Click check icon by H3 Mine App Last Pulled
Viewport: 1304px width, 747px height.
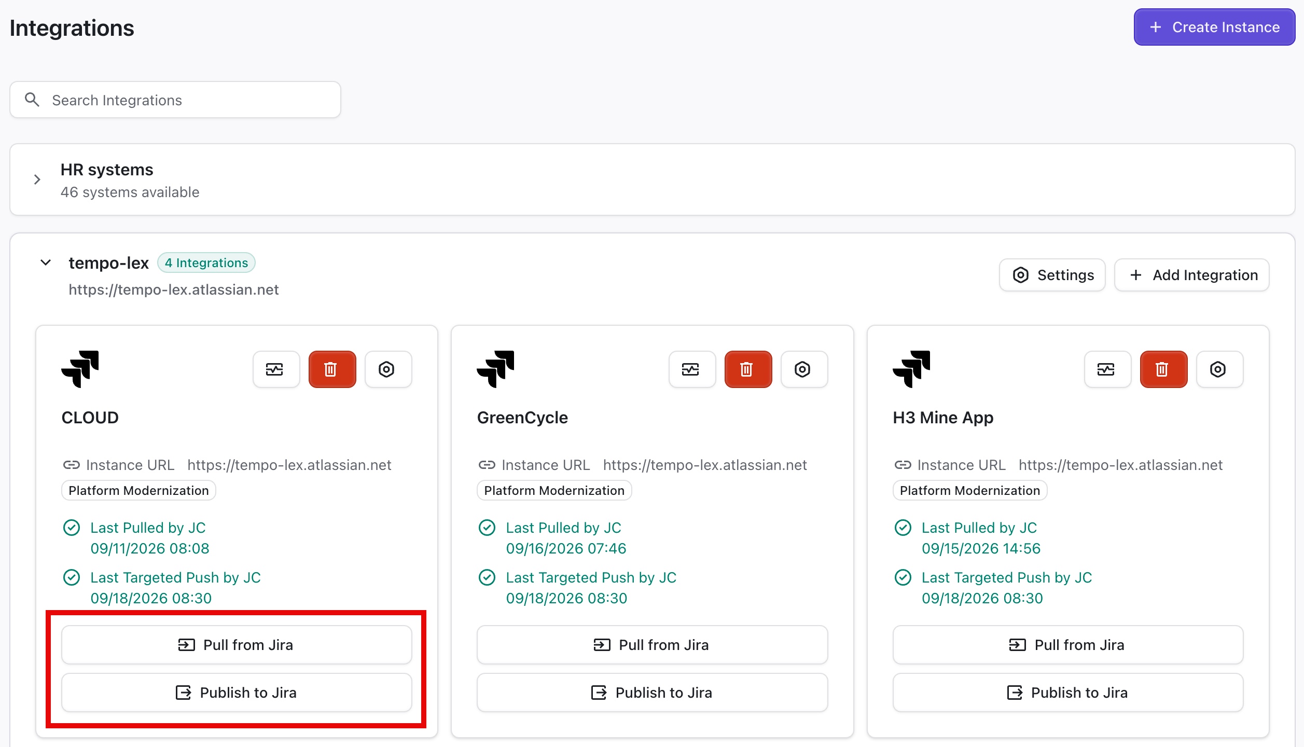[903, 528]
